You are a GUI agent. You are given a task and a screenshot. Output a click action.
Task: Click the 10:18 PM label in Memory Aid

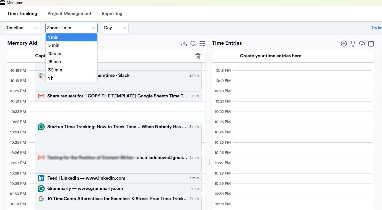click(18, 70)
